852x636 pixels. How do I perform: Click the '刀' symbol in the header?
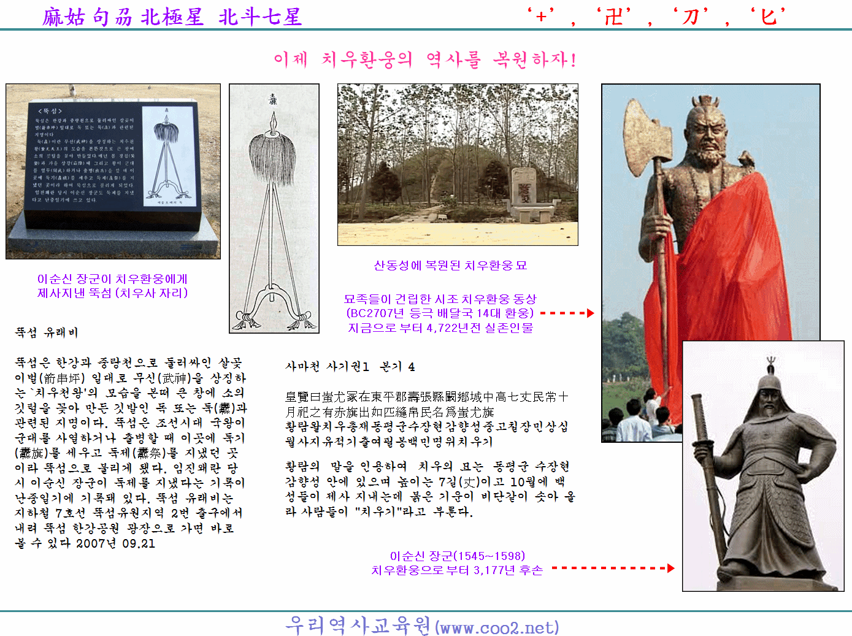(691, 17)
